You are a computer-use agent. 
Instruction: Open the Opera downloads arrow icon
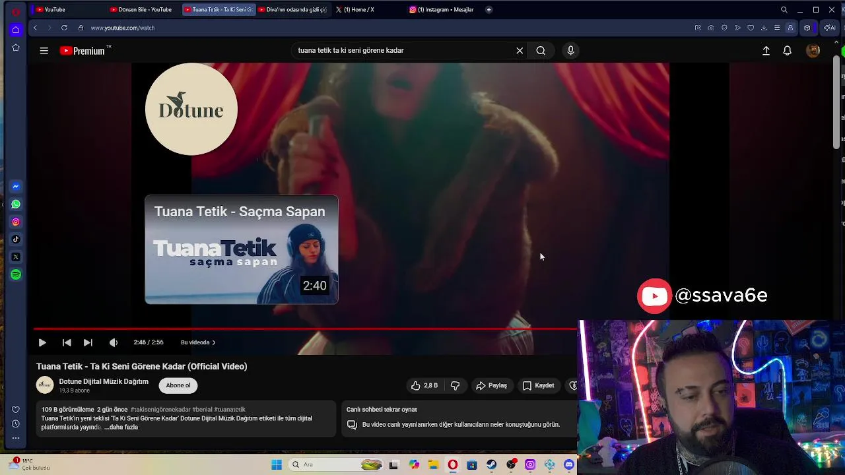764,28
